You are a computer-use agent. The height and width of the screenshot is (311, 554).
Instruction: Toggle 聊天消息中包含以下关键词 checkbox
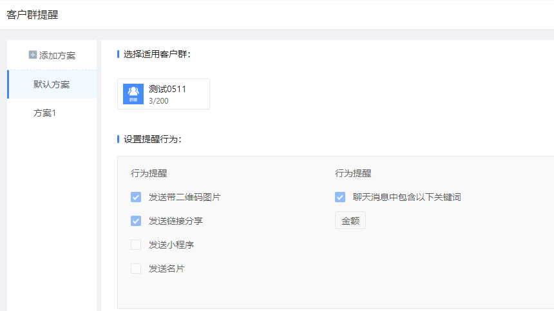[340, 197]
